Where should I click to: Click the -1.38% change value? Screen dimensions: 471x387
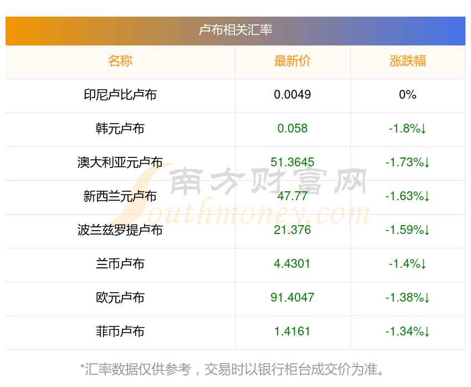[x=408, y=298]
